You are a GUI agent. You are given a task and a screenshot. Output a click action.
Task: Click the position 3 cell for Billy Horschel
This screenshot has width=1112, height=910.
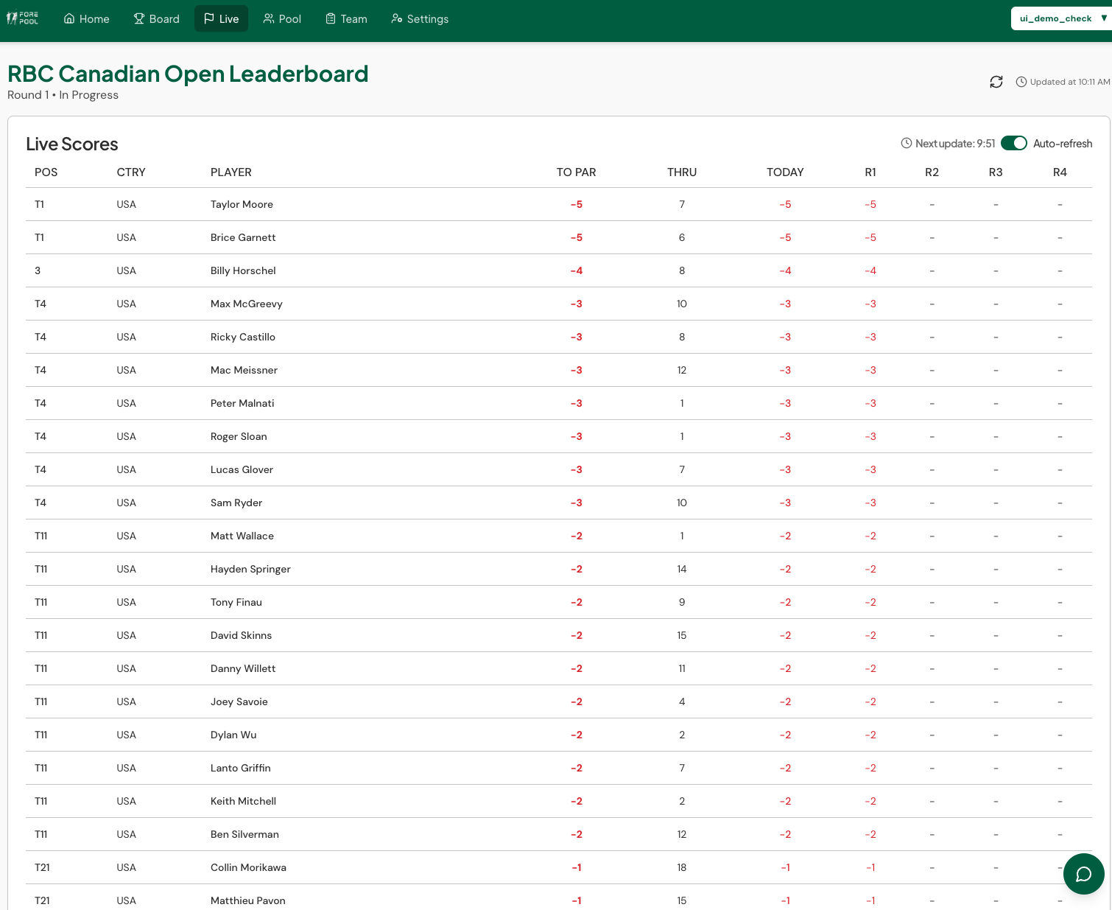[x=38, y=270]
